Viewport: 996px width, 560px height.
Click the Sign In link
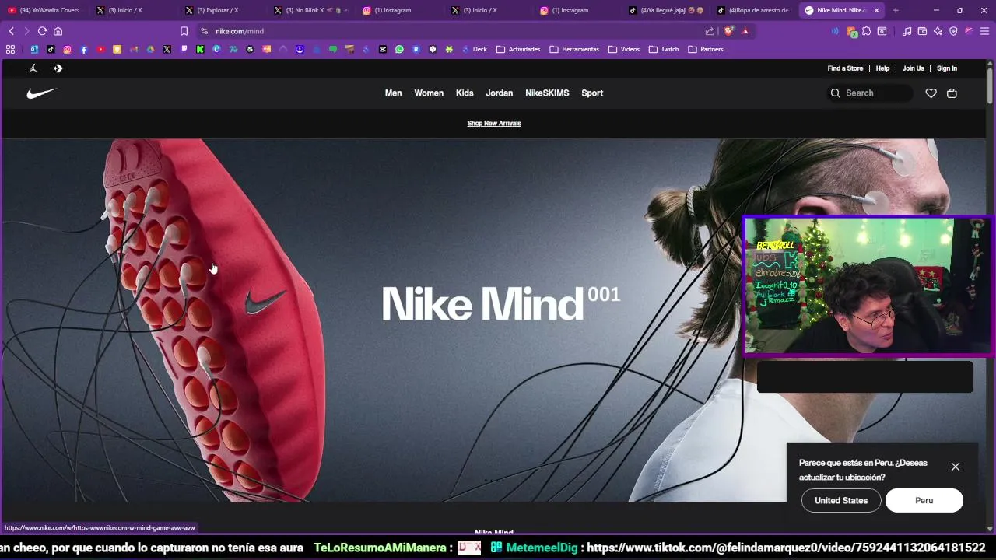947,68
